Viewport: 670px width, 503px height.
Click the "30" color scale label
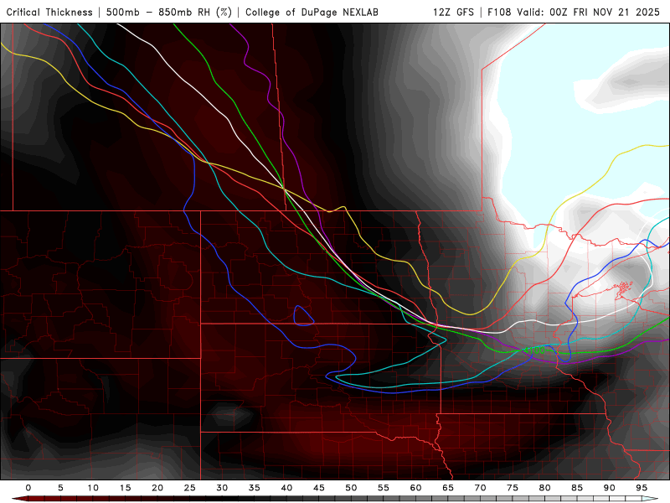222,488
